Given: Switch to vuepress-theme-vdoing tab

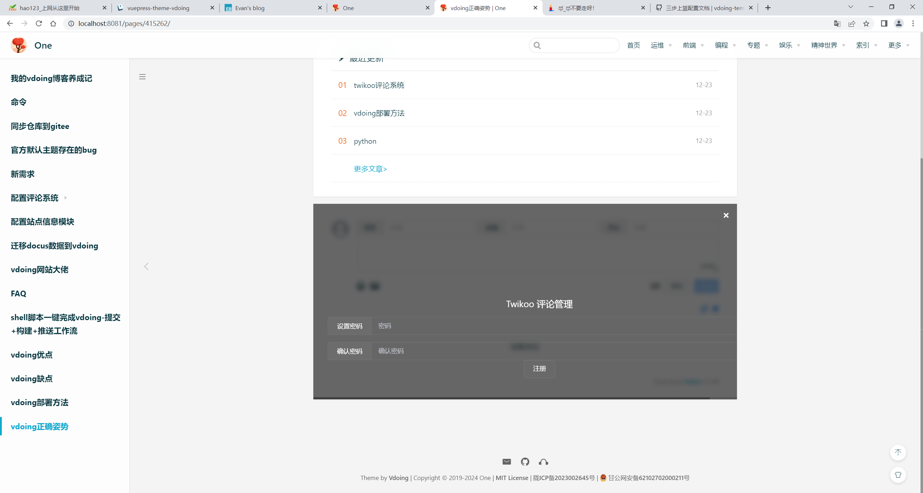Looking at the screenshot, I should click(x=165, y=8).
